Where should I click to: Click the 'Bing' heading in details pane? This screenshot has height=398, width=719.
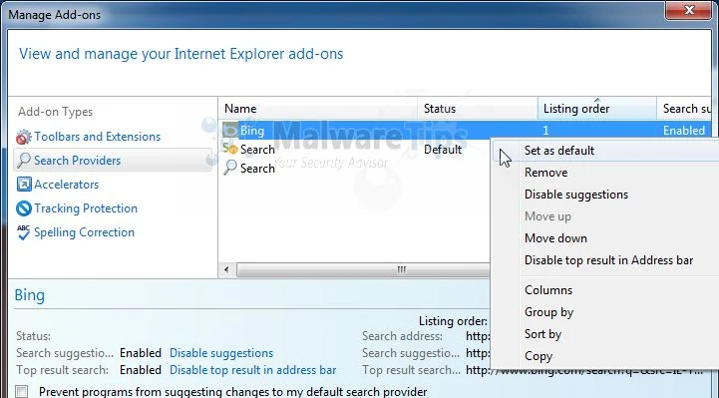pos(29,295)
